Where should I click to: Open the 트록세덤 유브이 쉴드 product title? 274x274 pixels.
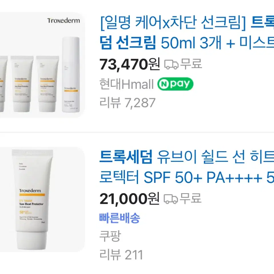[187, 167]
